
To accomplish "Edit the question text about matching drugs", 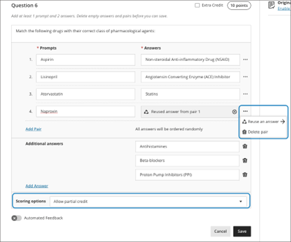I will 131,34.
